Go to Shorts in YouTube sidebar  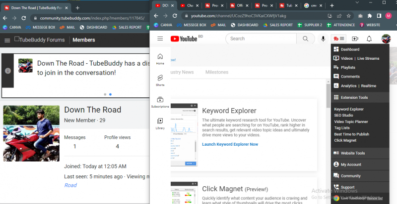click(160, 81)
